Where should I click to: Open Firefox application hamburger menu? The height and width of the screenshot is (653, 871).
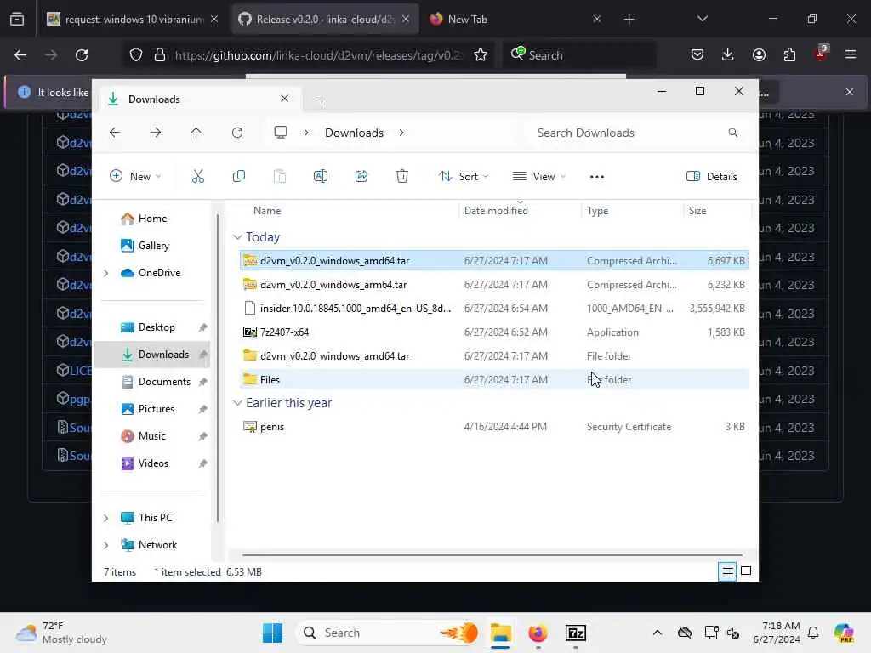[x=850, y=55]
